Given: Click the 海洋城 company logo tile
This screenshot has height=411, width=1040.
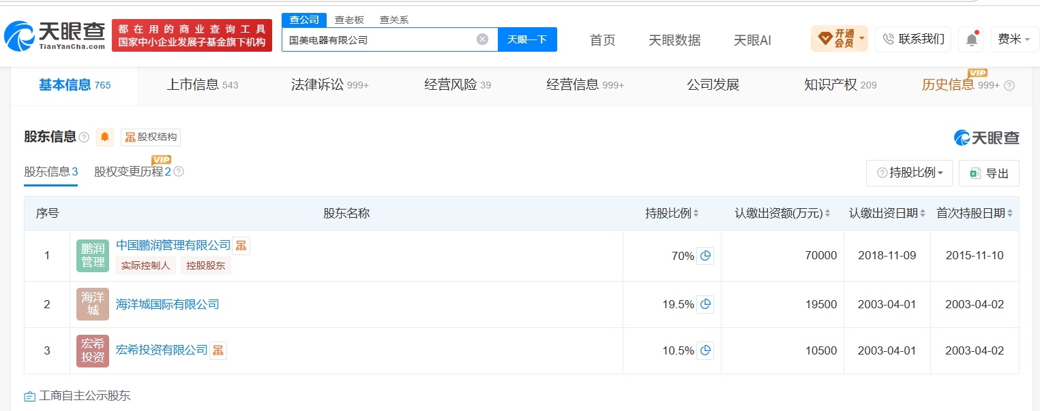Looking at the screenshot, I should (93, 304).
